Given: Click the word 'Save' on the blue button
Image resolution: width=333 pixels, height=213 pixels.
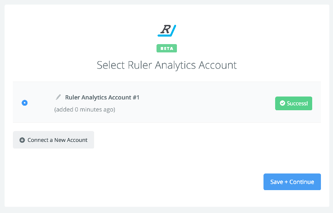Looking at the screenshot, I should [x=276, y=182].
